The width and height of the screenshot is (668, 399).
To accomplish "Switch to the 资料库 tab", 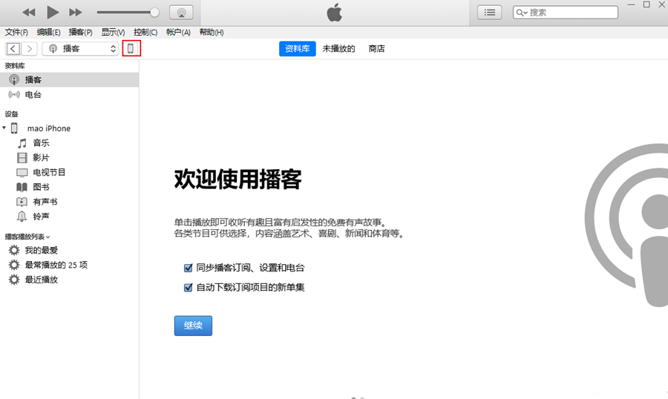I will tap(298, 48).
